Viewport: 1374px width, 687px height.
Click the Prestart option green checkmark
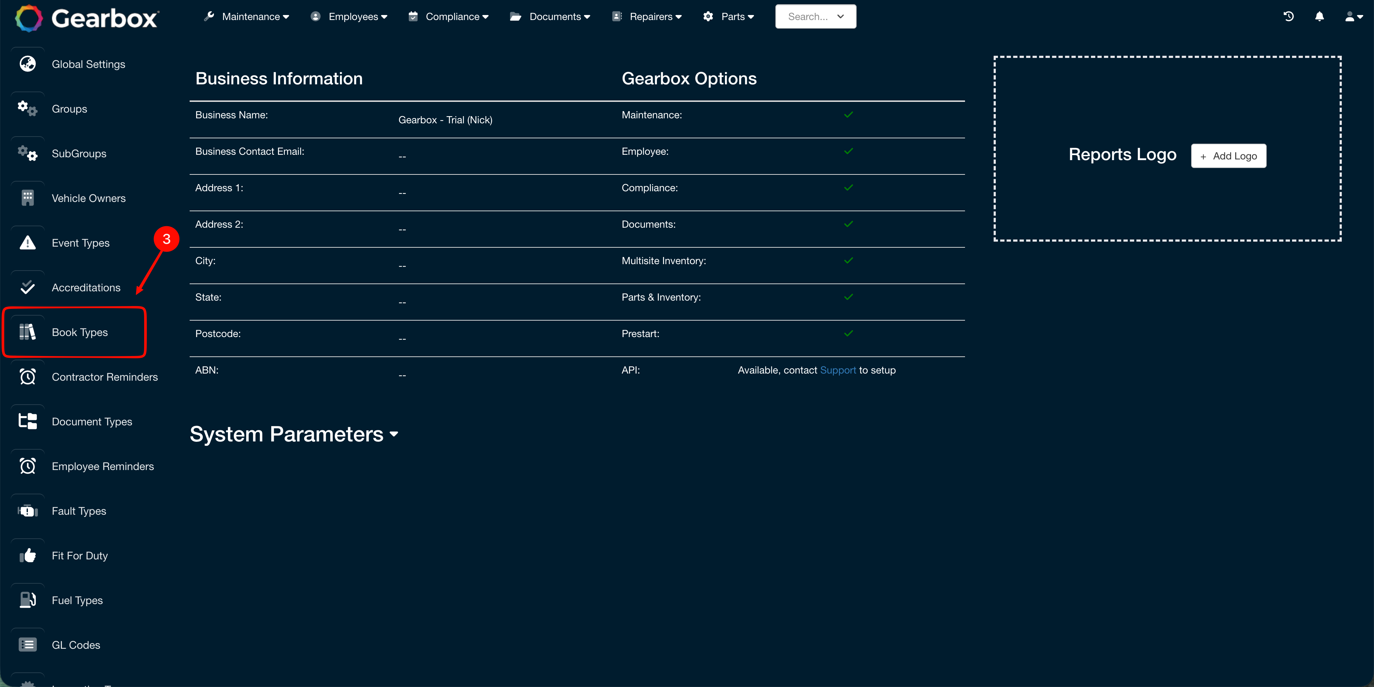(849, 333)
